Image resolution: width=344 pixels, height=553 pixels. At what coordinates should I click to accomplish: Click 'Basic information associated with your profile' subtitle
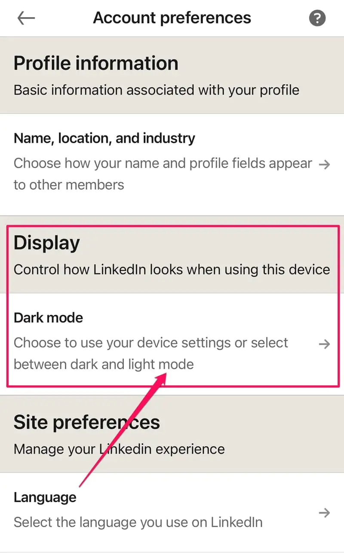pyautogui.click(x=157, y=90)
